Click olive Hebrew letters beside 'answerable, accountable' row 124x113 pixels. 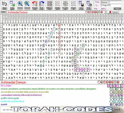pos(117,92)
